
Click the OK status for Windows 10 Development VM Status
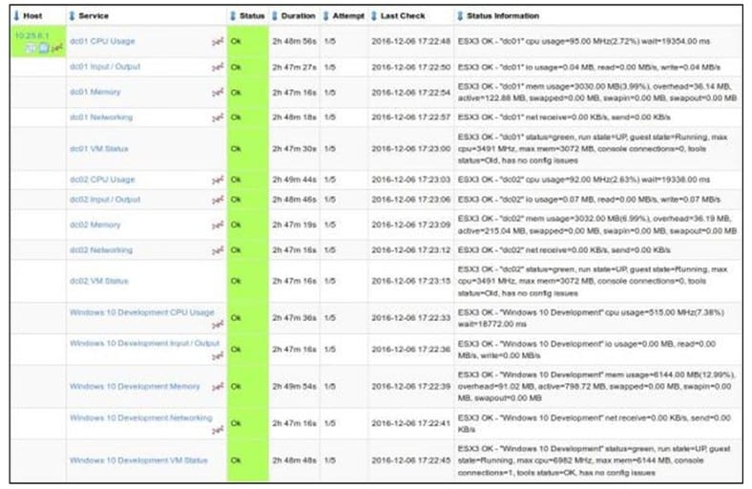[x=248, y=460]
